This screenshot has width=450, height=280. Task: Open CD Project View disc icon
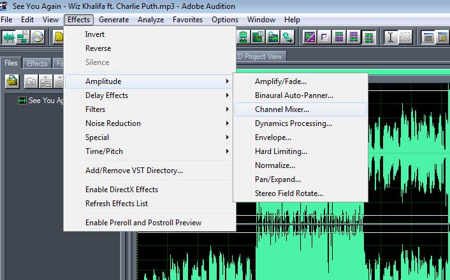38,37
